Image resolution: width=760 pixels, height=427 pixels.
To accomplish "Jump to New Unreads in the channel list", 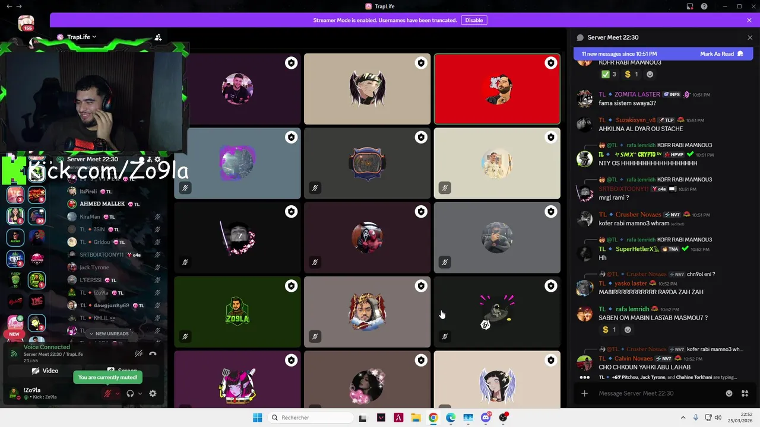I will click(109, 334).
